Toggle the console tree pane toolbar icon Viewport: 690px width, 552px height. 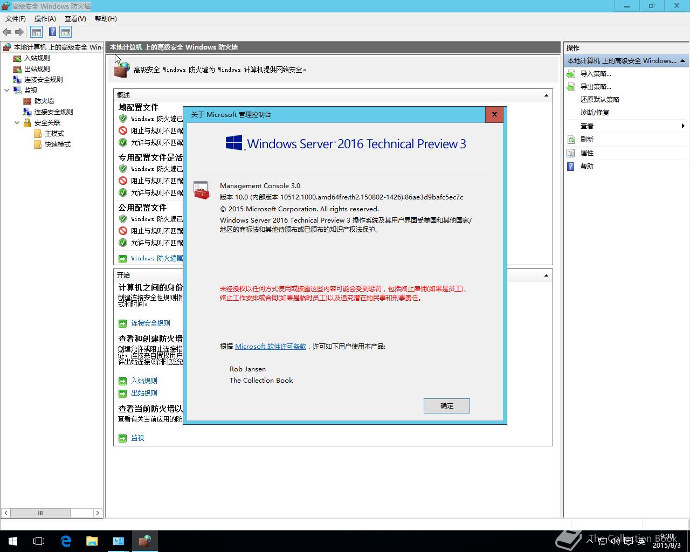coord(36,32)
